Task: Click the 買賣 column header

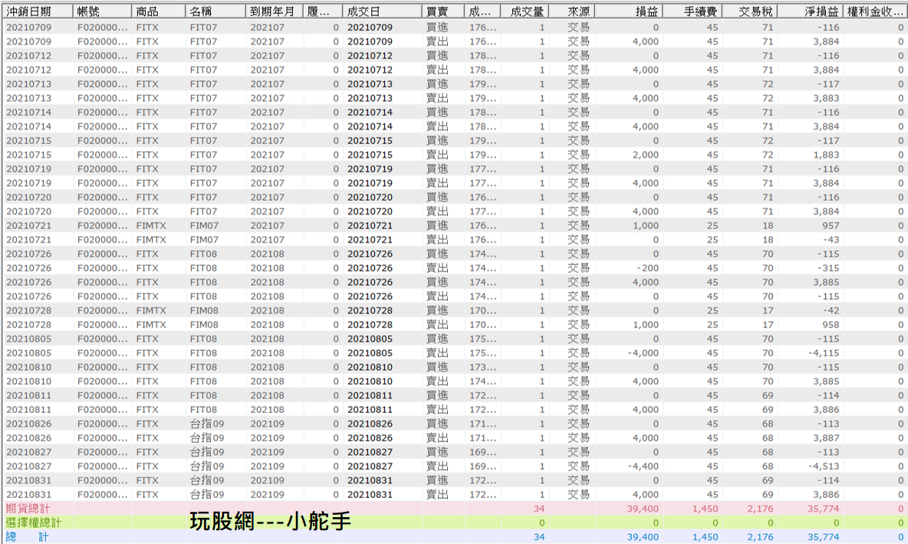Action: tap(443, 11)
